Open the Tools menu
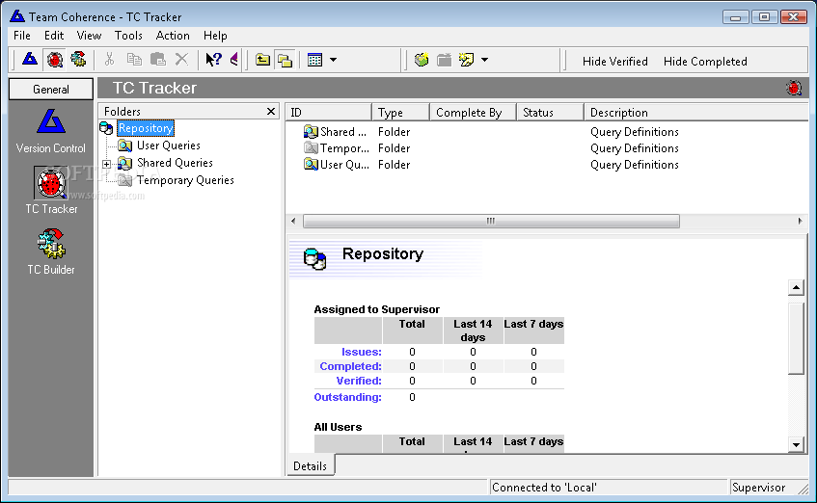 (x=128, y=36)
